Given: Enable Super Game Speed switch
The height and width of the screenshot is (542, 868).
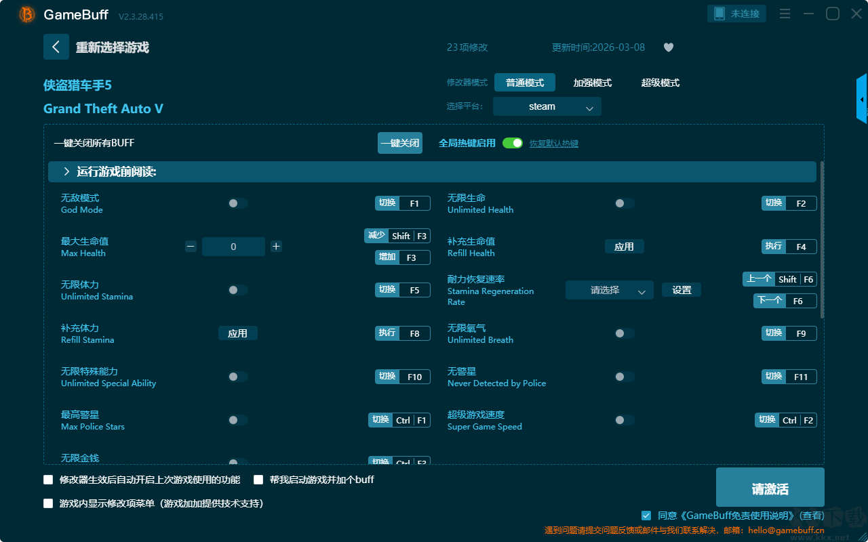Looking at the screenshot, I should [x=624, y=420].
